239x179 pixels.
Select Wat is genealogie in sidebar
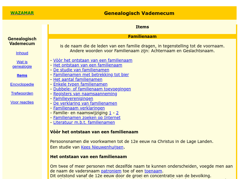[x=22, y=64]
